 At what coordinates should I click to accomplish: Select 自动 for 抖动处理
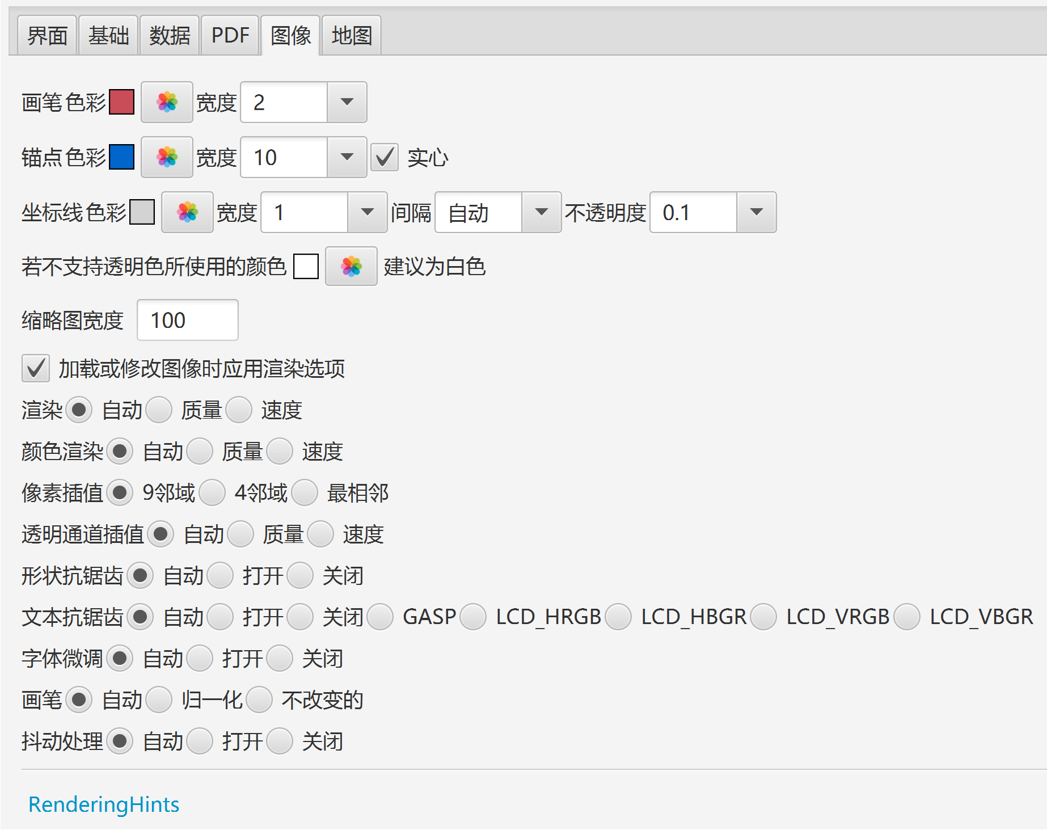click(x=120, y=741)
